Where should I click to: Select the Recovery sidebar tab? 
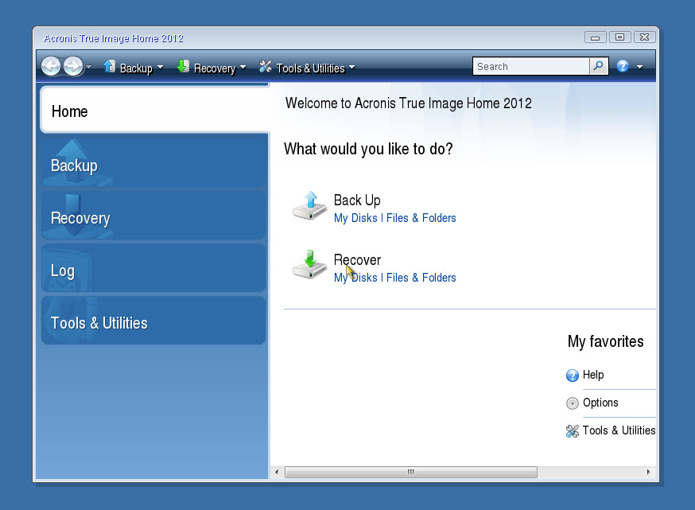click(x=153, y=216)
